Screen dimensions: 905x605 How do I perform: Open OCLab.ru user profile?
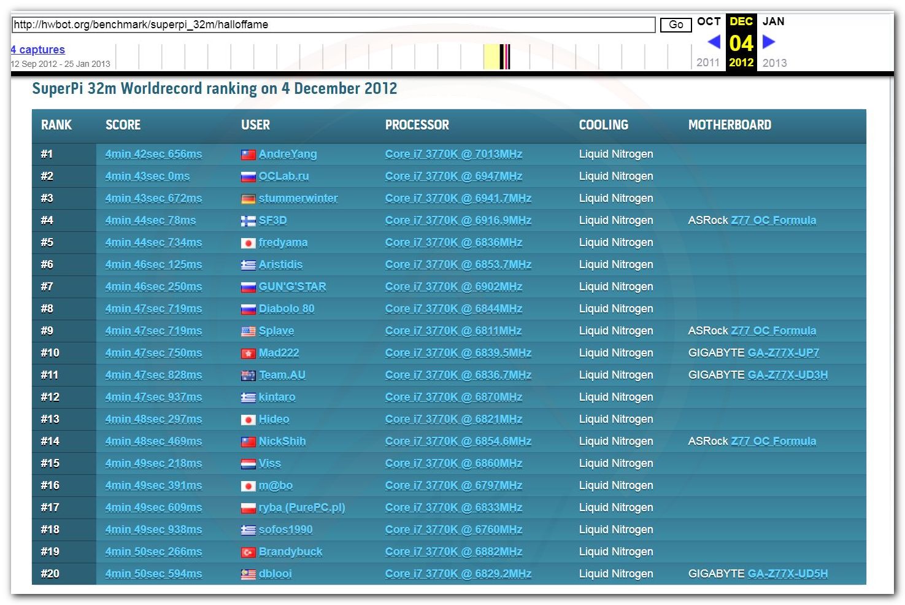click(283, 176)
